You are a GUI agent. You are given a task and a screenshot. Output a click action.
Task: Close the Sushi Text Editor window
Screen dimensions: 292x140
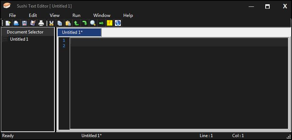coord(285,6)
